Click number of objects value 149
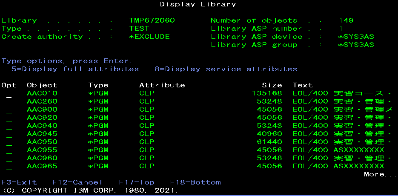 tap(346, 20)
